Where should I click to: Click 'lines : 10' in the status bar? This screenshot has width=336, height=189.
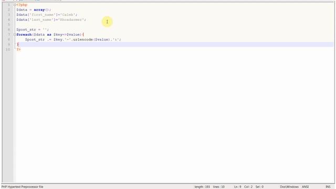pyautogui.click(x=219, y=187)
